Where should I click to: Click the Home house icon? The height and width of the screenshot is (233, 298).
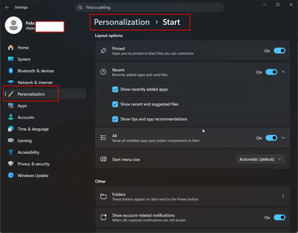(x=11, y=47)
